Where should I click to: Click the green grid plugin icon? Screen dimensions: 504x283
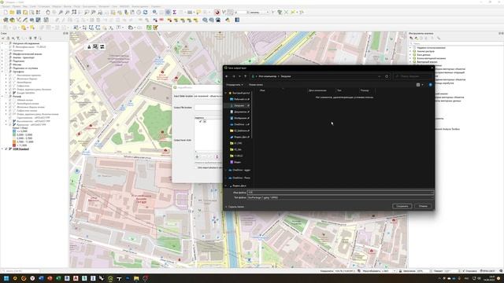click(149, 28)
